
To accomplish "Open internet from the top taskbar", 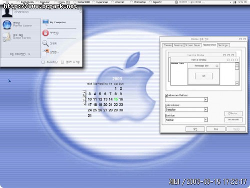I will 118,2.
